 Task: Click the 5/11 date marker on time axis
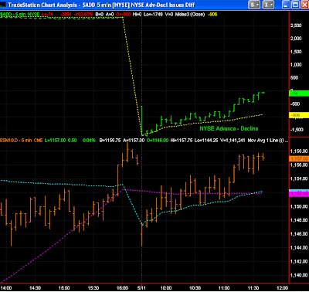[141, 287]
